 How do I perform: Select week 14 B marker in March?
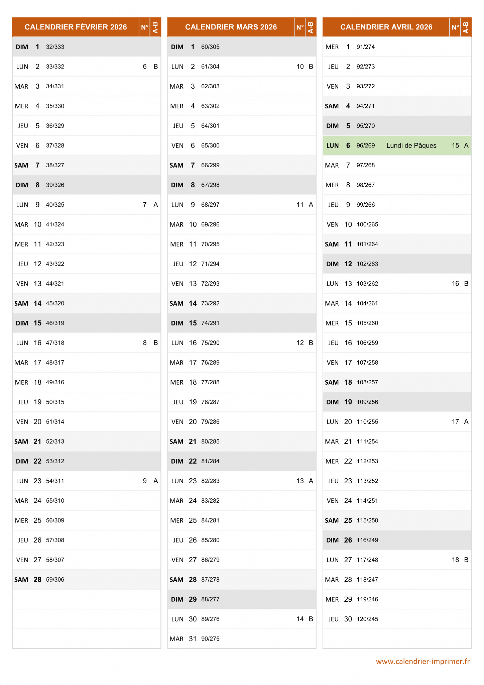click(x=305, y=619)
